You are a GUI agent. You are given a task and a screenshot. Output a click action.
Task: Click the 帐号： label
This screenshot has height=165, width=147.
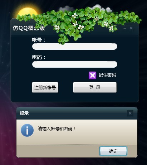39,40
